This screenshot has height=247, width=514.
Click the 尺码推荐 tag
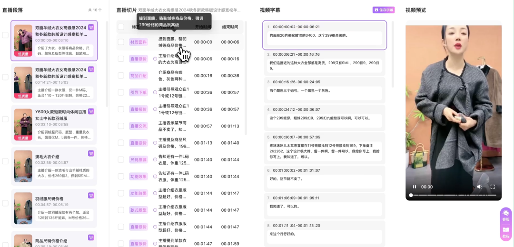coord(138,159)
